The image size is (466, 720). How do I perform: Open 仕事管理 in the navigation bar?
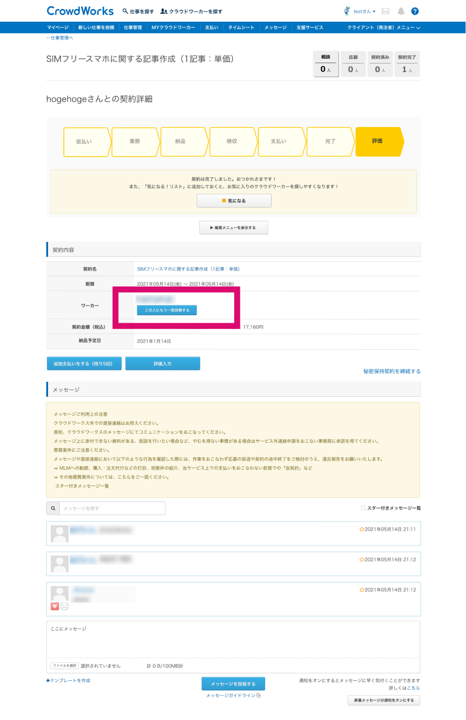click(x=133, y=28)
